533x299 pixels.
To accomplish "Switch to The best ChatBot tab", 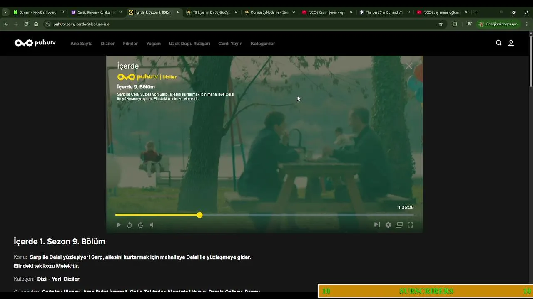I will tap(384, 12).
